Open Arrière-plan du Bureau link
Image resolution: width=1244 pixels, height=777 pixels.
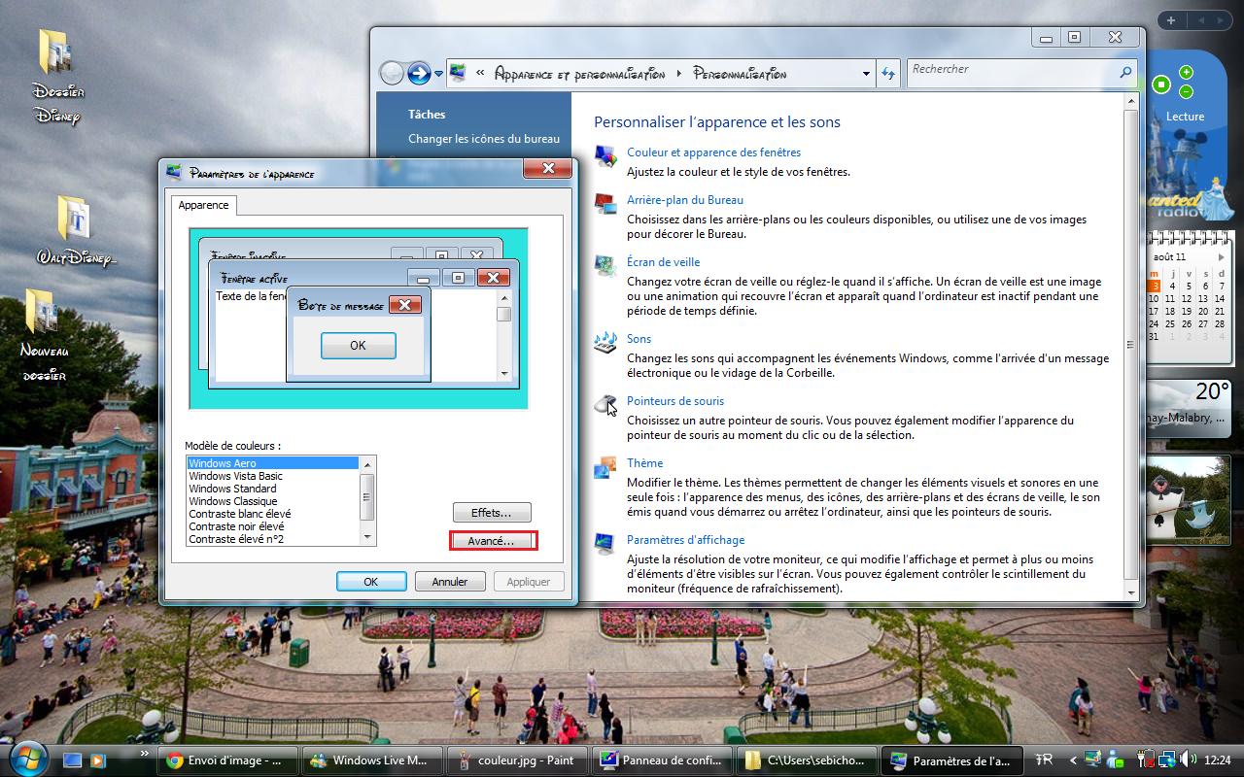coord(685,200)
